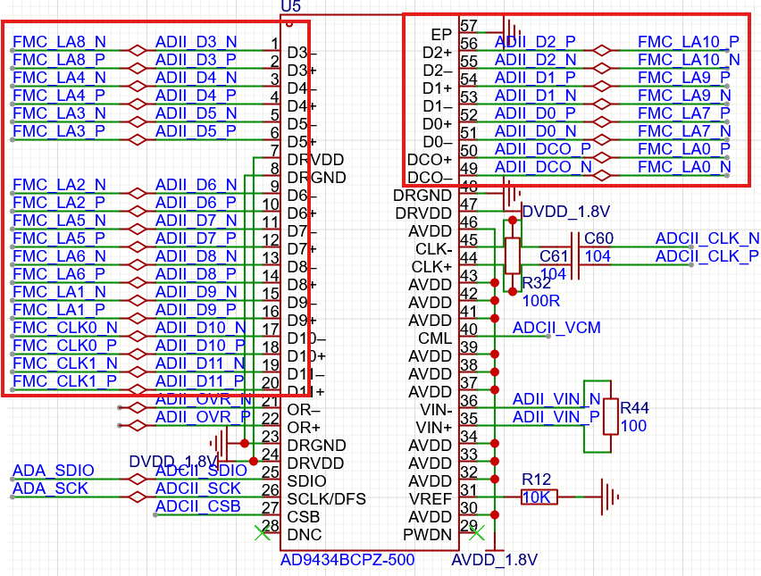Click the FMC_LA4_P net label
This screenshot has width=761, height=576.
[59, 96]
